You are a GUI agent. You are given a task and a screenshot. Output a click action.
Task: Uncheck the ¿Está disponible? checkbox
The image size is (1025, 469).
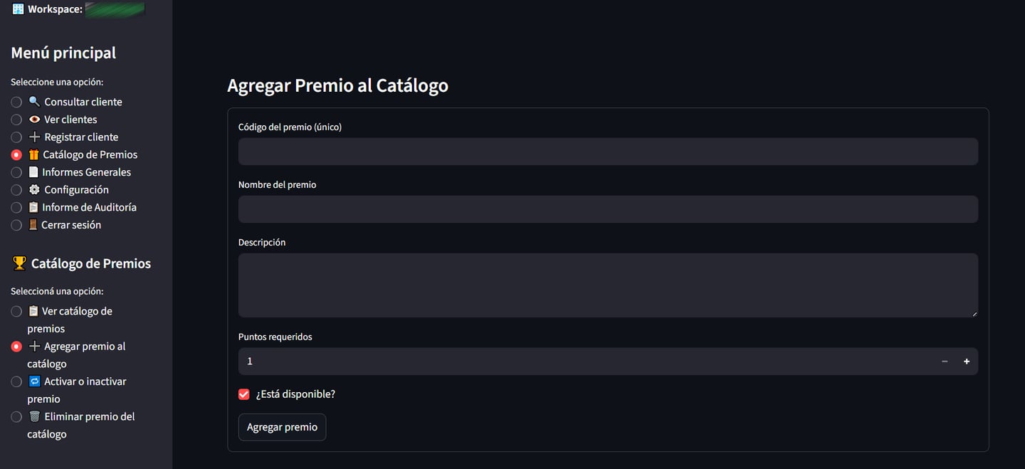click(x=244, y=394)
